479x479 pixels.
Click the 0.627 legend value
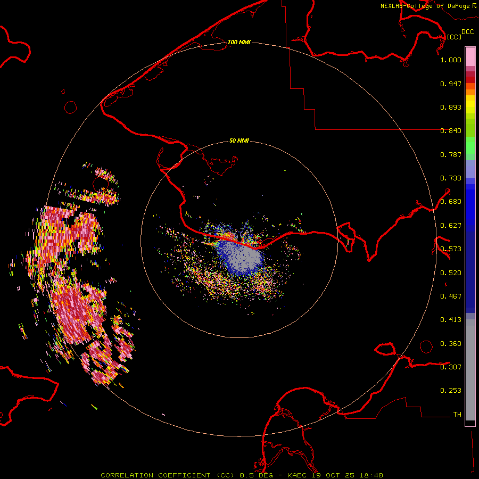click(451, 226)
